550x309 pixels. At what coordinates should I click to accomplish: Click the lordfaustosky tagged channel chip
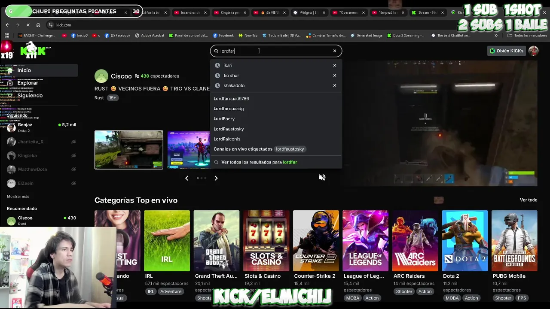pyautogui.click(x=290, y=149)
